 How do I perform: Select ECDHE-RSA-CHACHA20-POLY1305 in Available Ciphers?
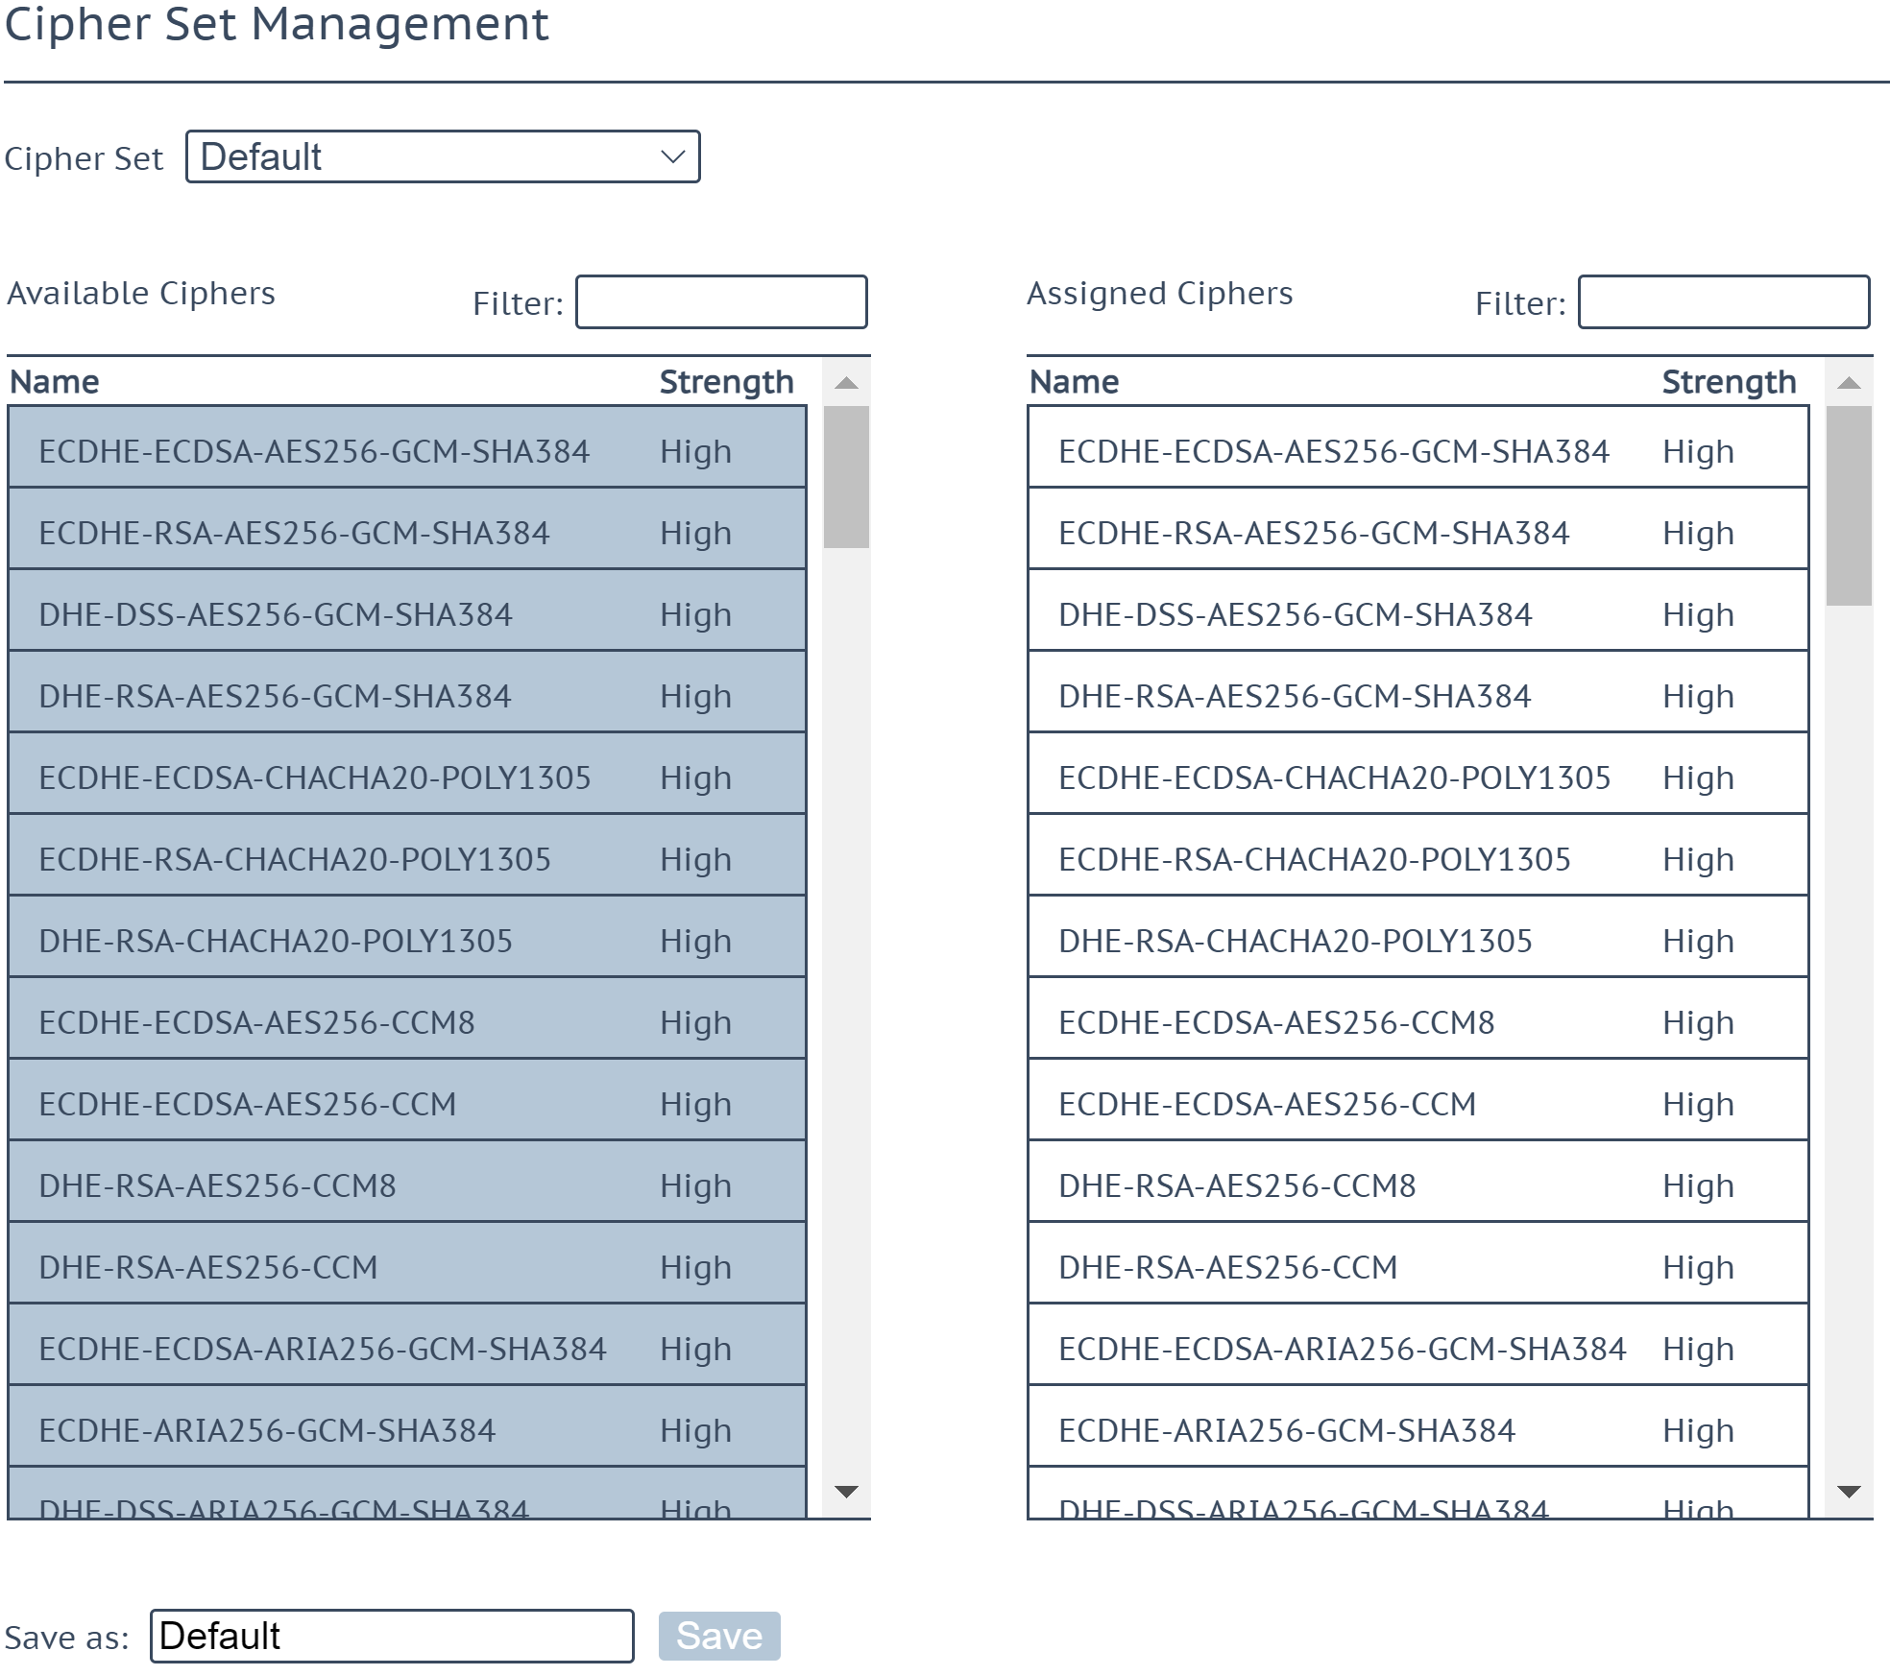coord(407,855)
